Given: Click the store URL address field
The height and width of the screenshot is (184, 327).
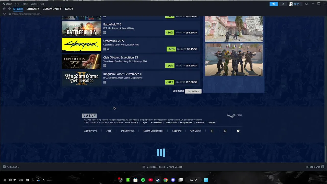Looking at the screenshot, I should 27,14.
